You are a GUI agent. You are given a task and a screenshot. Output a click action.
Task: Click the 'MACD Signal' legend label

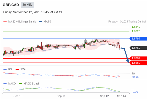click(x=31, y=84)
